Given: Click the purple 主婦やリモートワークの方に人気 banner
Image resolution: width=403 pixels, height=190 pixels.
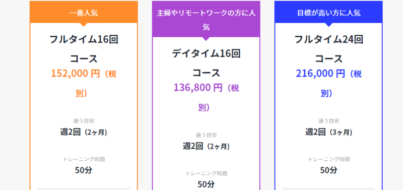Looking at the screenshot, I should [x=206, y=20].
